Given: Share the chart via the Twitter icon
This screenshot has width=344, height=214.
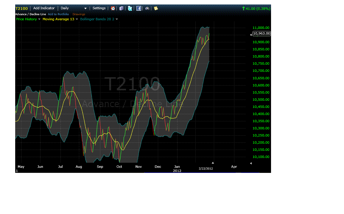Looking at the screenshot, I should click(130, 8).
